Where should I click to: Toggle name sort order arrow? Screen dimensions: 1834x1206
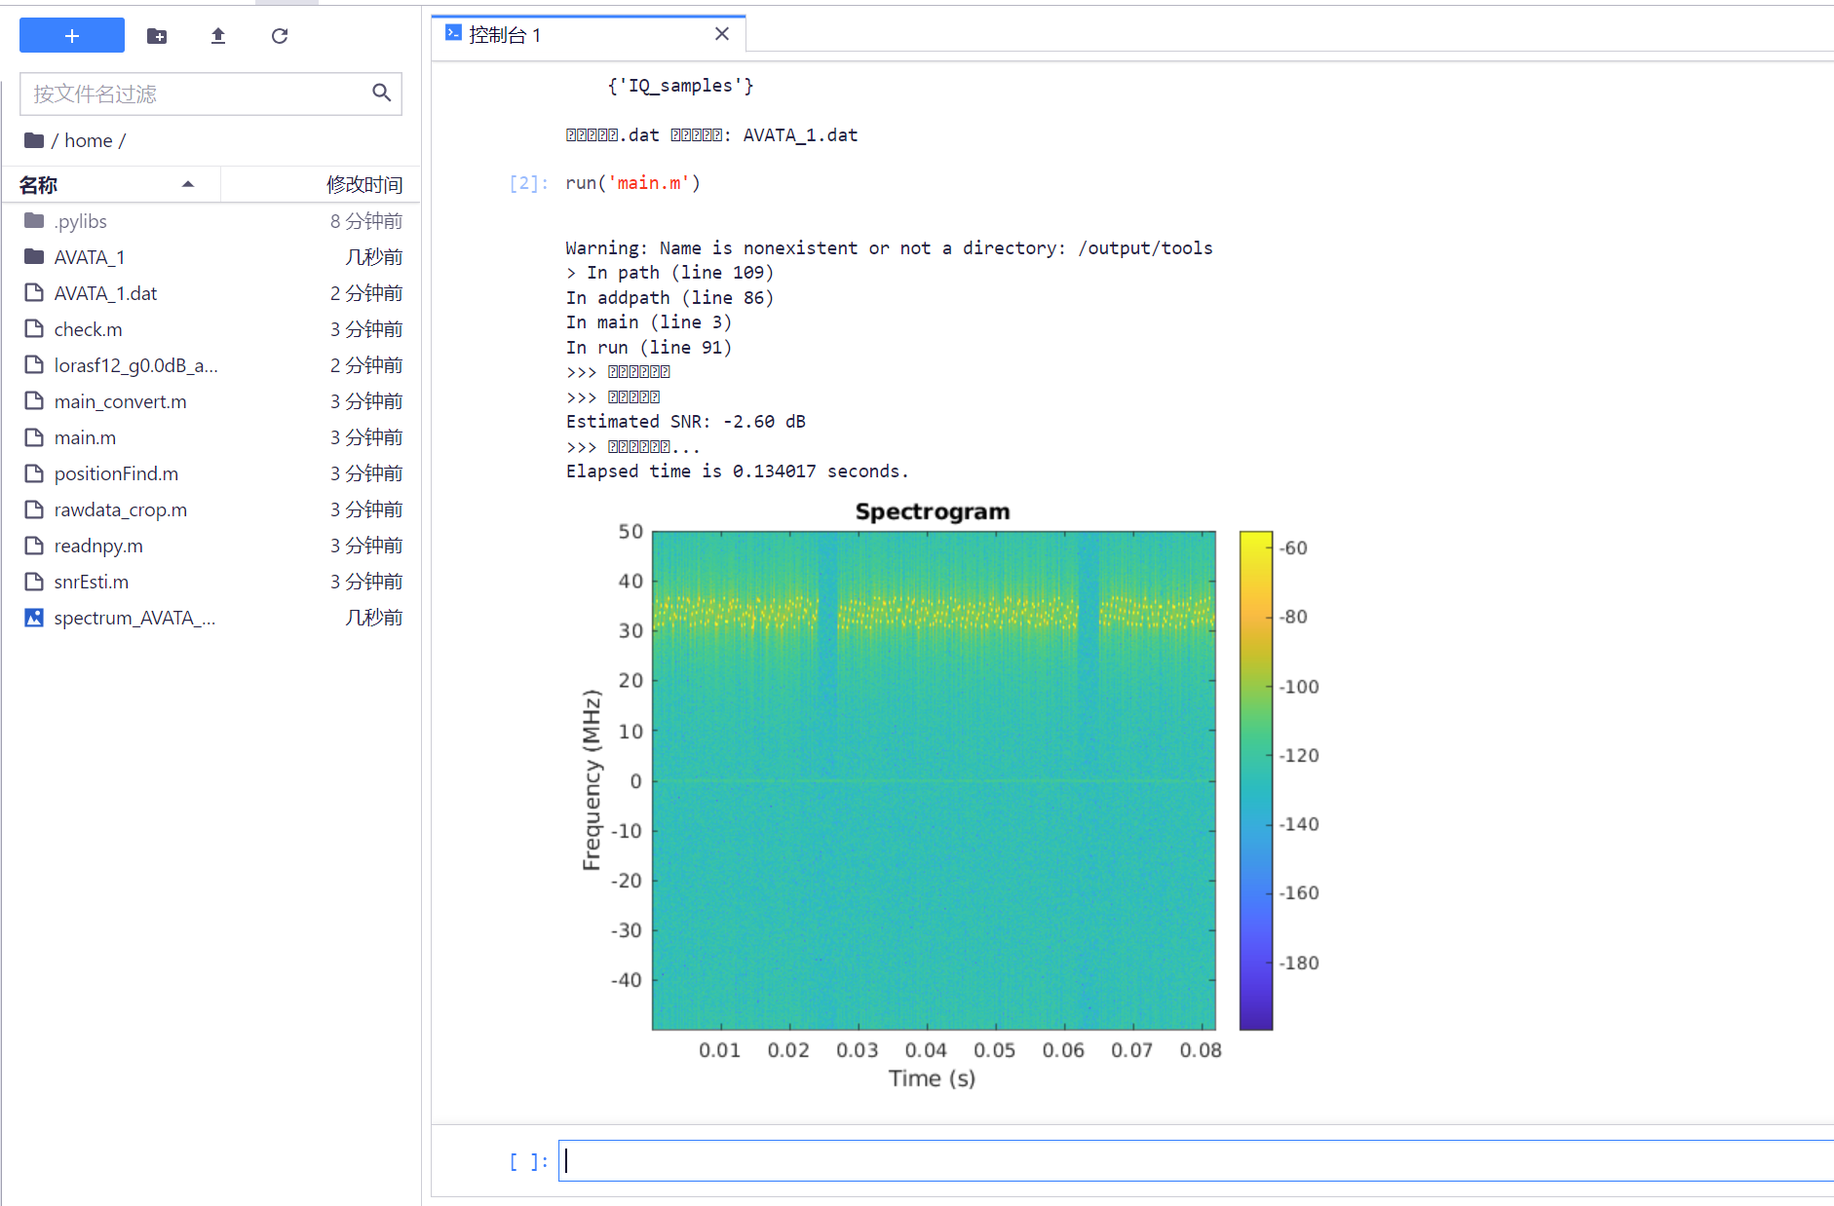click(188, 184)
